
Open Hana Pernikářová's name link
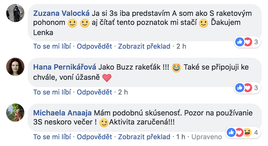65,67
